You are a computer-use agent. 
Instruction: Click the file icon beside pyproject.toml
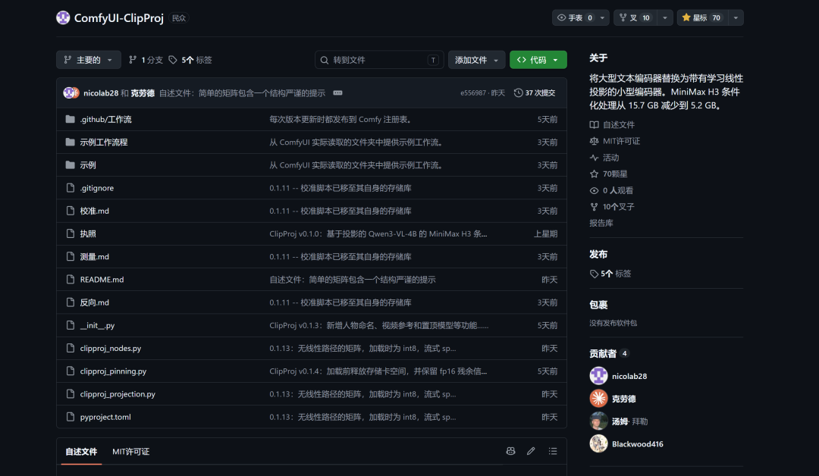[70, 417]
